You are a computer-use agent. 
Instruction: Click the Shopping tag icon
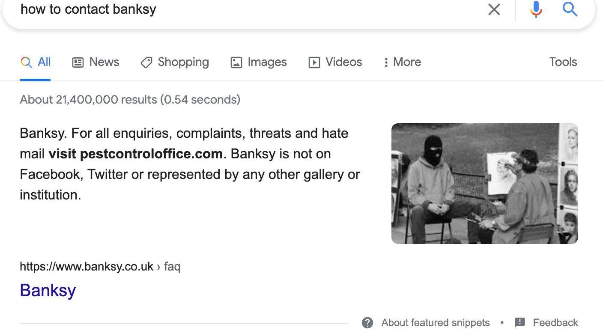click(x=146, y=62)
